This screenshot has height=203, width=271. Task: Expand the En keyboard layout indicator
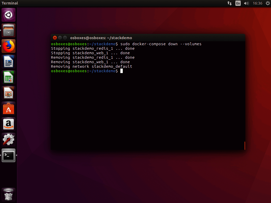[x=238, y=3]
